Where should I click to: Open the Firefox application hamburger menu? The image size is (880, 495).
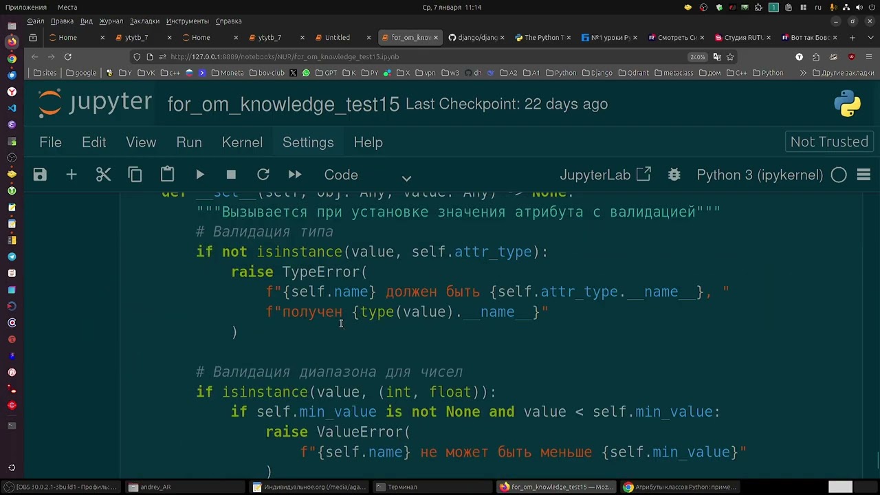[x=868, y=56]
